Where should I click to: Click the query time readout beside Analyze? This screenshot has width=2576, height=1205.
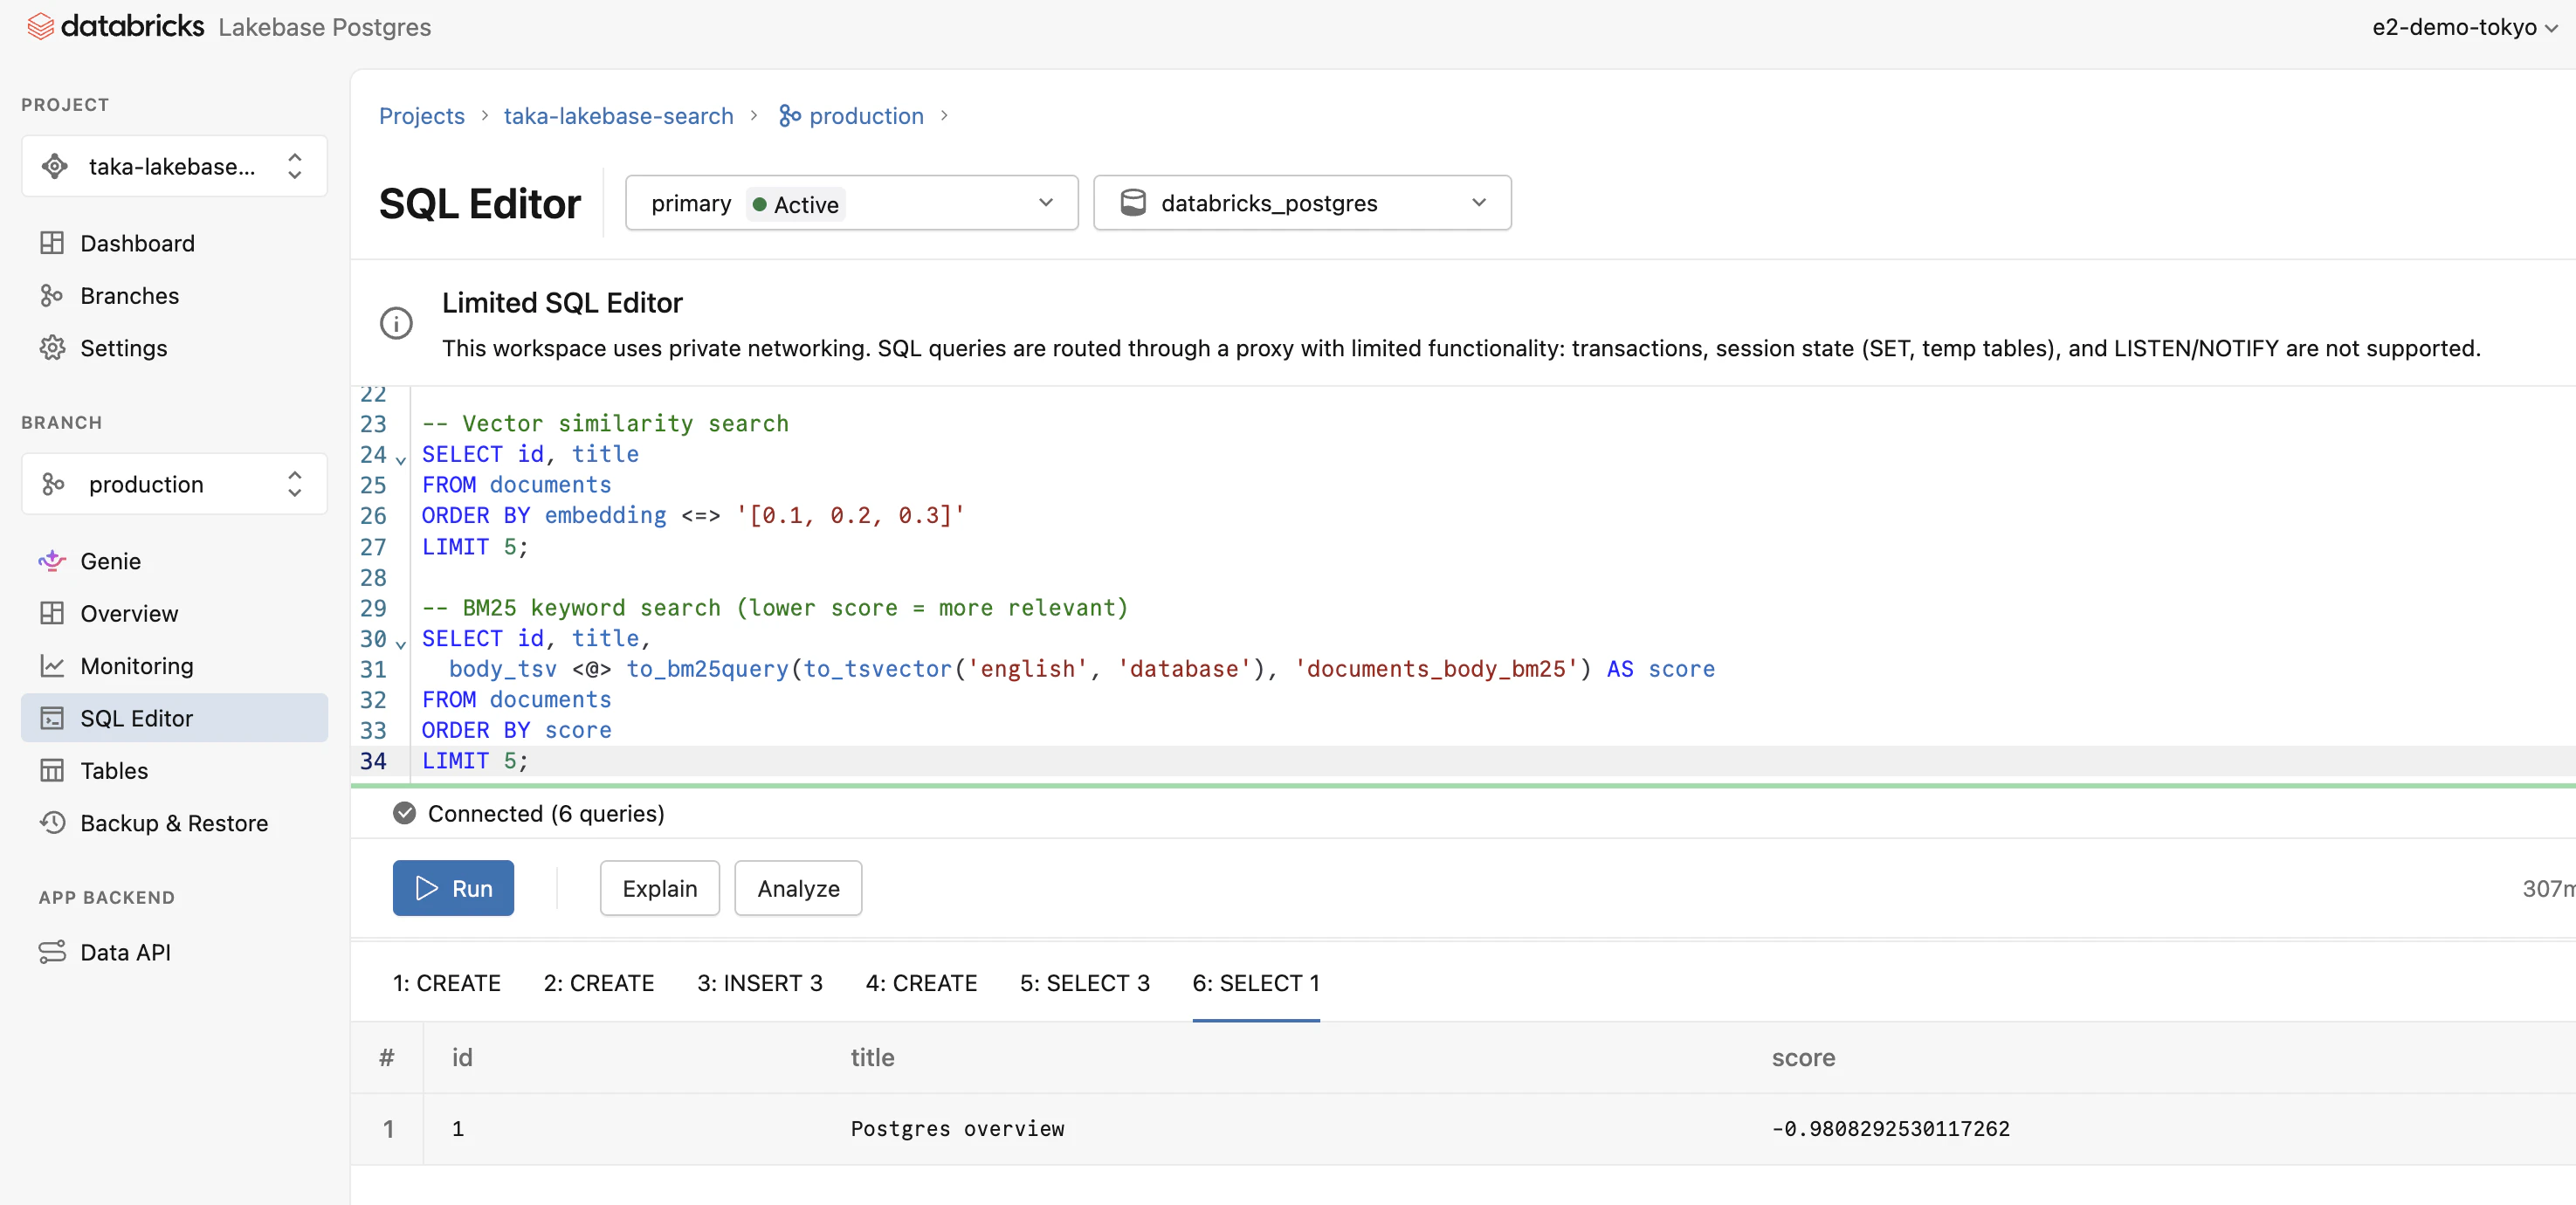click(2548, 888)
